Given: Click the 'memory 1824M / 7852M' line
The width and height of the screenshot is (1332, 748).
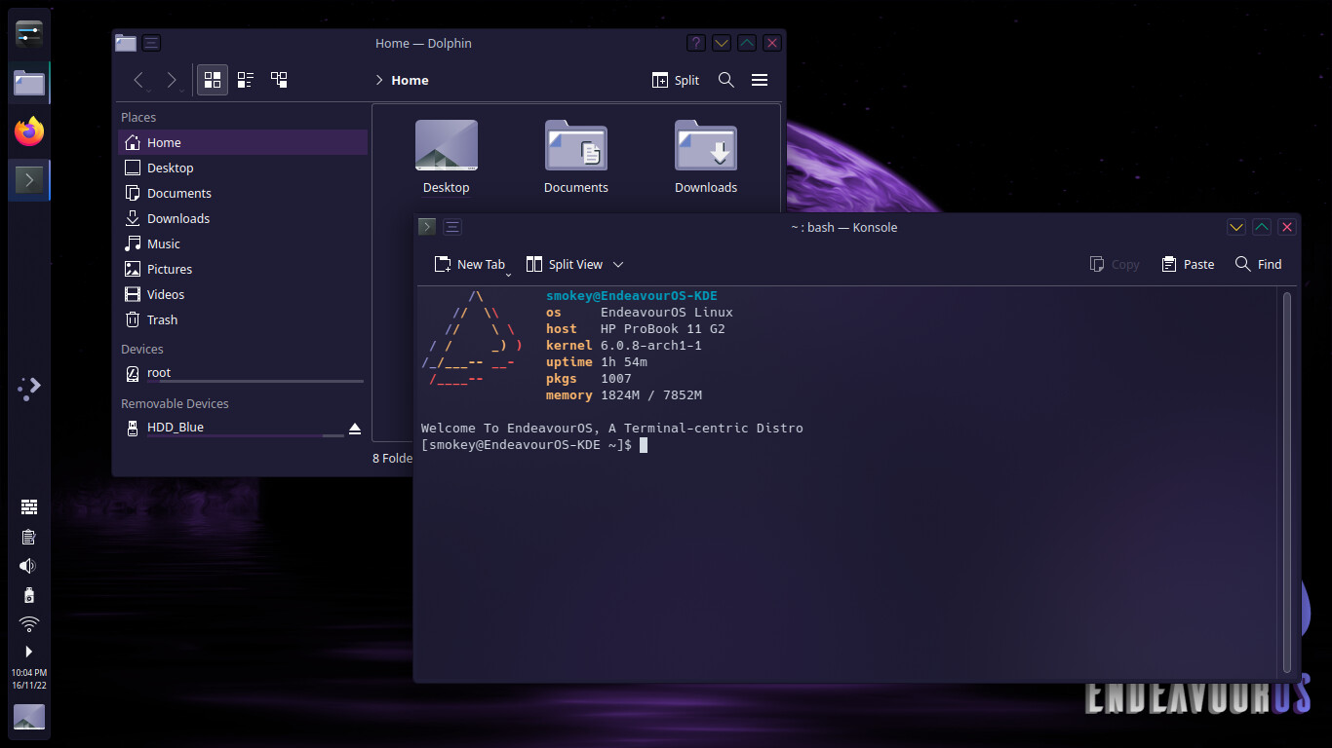Looking at the screenshot, I should coord(624,395).
